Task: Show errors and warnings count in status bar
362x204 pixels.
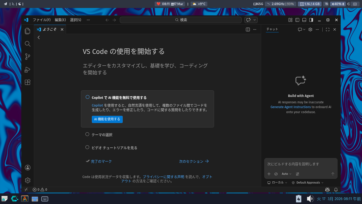Action: point(40,190)
